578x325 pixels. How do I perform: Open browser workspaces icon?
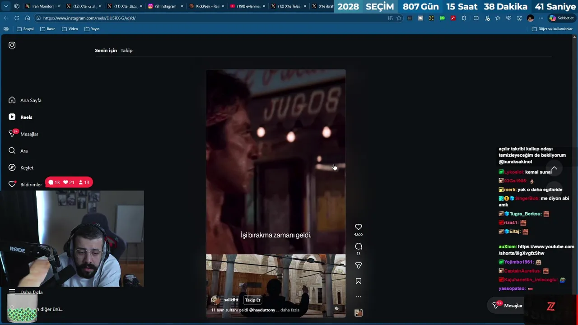(17, 6)
